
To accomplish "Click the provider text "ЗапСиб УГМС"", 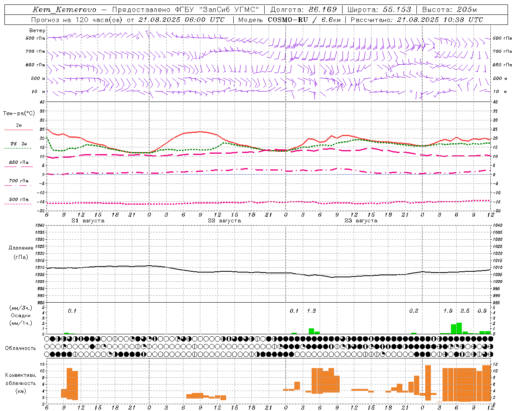I will 229,10.
